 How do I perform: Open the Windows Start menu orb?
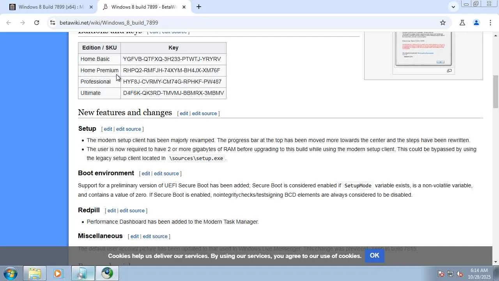[x=10, y=273]
